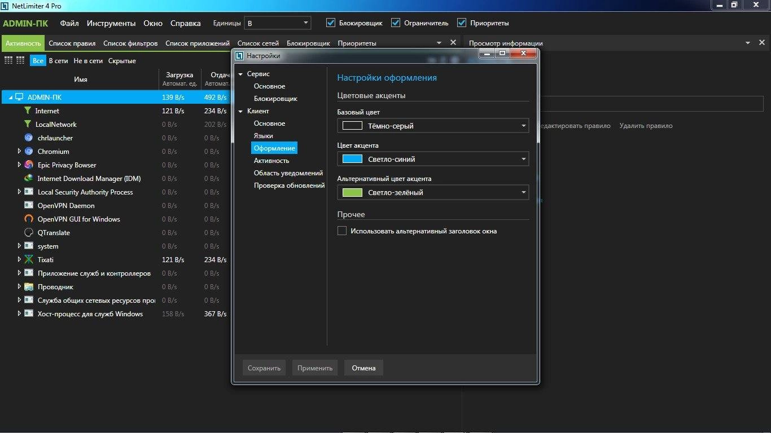This screenshot has height=433, width=771.
Task: Click the NetLimiter 4 Pro title bar icon
Action: 5,6
